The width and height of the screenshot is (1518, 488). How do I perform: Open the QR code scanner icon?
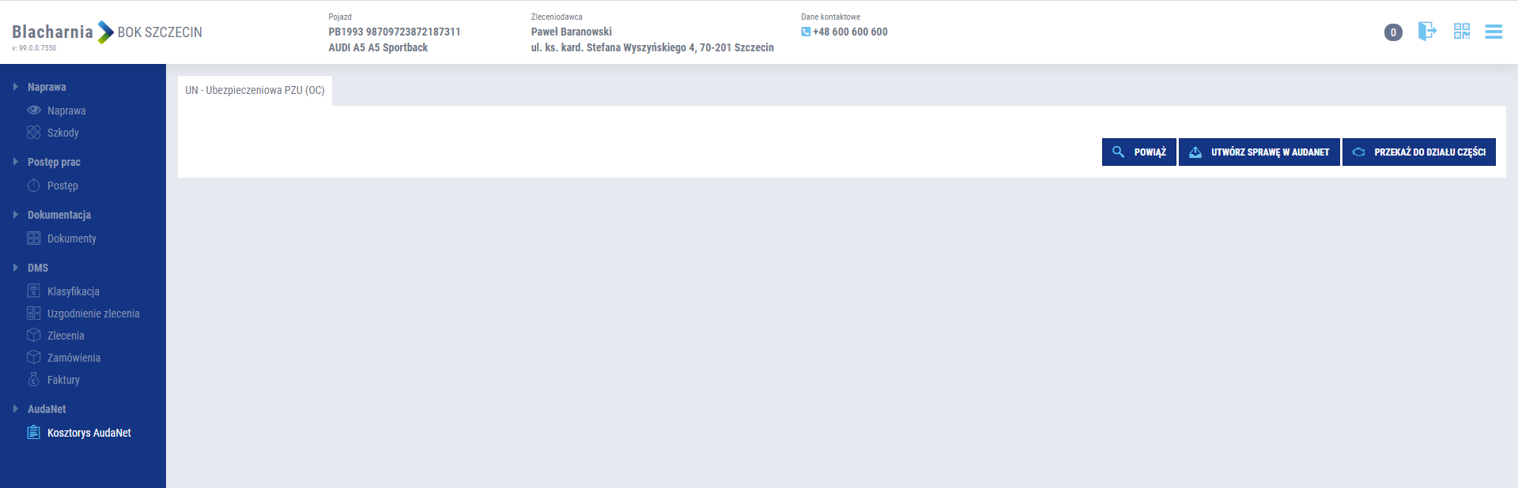pyautogui.click(x=1462, y=32)
